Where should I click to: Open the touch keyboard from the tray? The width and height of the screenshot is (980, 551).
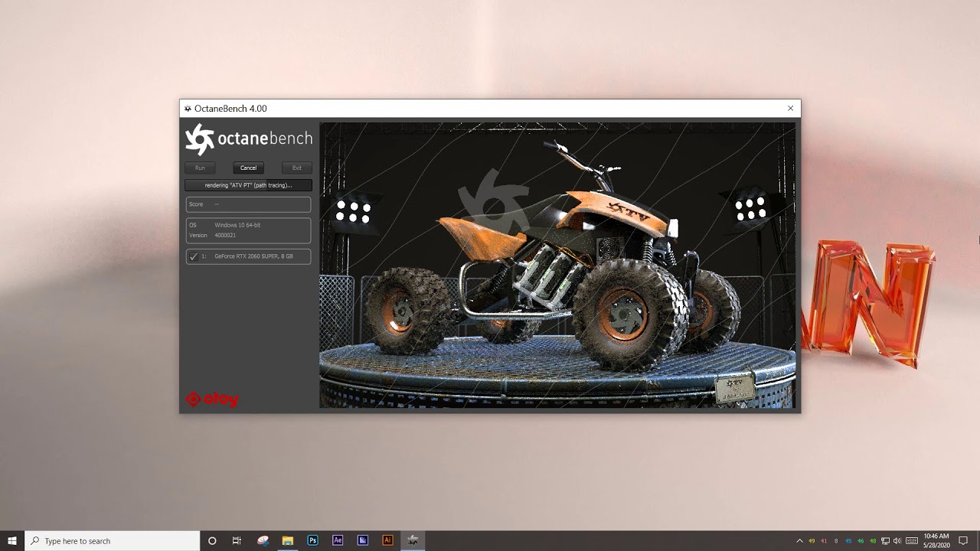[912, 541]
